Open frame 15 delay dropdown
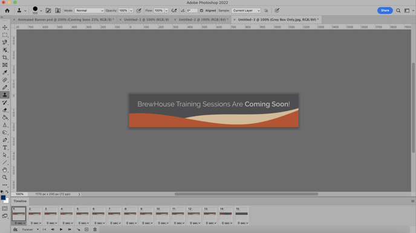Image resolution: width=416 pixels, height=233 pixels. click(x=242, y=223)
